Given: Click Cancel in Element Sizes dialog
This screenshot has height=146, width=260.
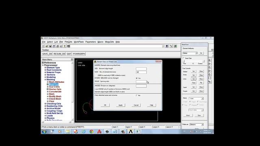Looking at the screenshot, I should point(136,105).
